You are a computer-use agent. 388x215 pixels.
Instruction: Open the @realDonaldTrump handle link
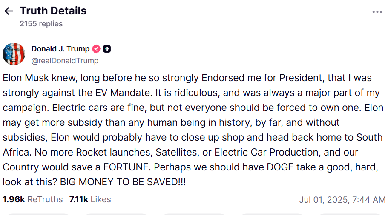[x=65, y=61]
